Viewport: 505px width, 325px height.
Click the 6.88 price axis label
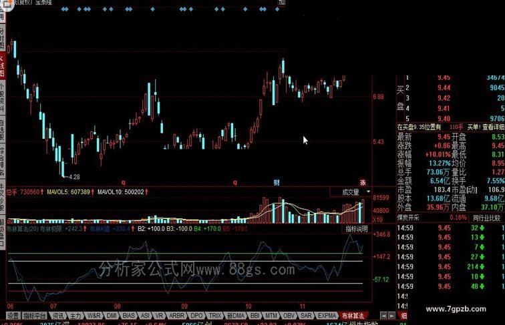pyautogui.click(x=379, y=97)
